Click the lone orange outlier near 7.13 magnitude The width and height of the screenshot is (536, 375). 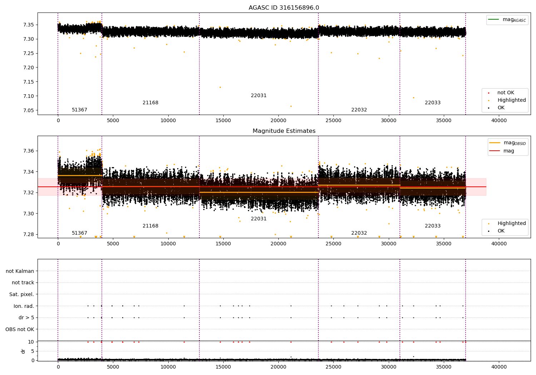[220, 87]
